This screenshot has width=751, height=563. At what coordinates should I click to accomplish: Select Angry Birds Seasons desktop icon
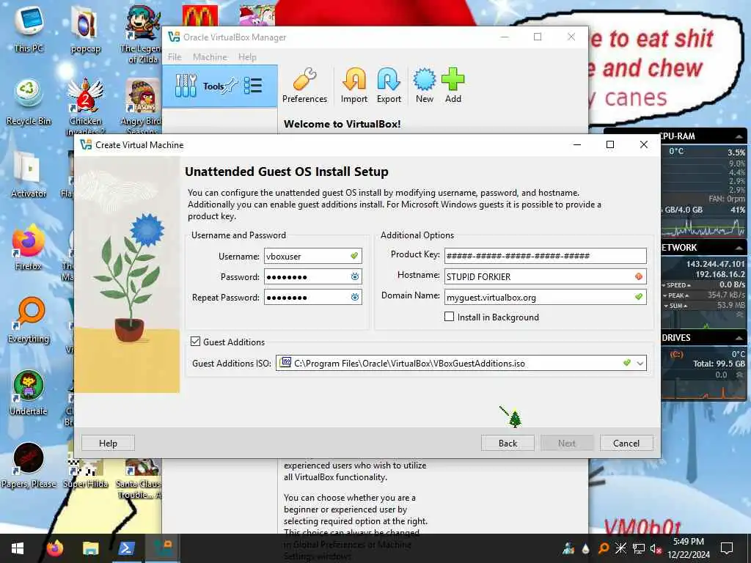point(142,106)
